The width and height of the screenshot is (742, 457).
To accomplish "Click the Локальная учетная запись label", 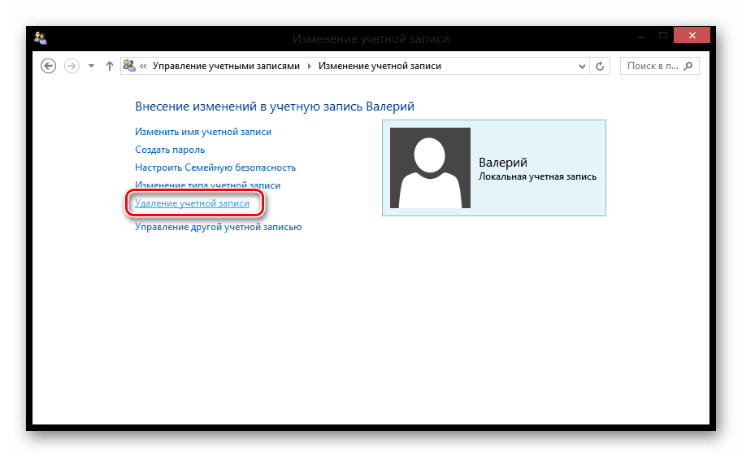I will (x=537, y=176).
